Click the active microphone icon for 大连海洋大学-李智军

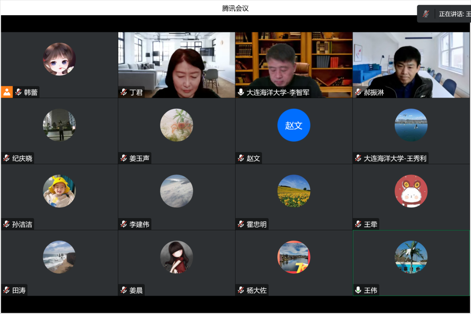[241, 92]
